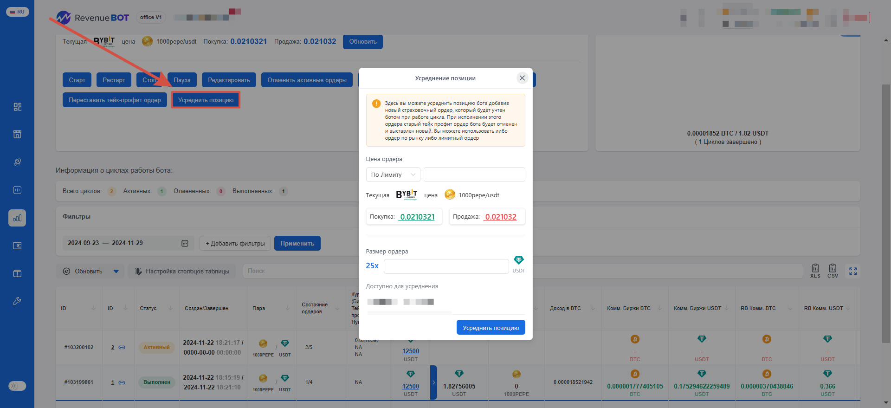Click the Старт button
The width and height of the screenshot is (891, 408).
coord(77,80)
